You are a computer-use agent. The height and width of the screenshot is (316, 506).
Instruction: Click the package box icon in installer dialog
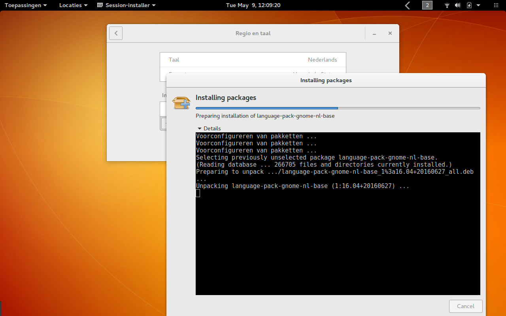181,103
